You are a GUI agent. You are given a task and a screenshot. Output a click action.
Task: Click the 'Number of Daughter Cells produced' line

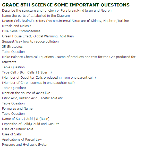pyautogui.click(x=49, y=78)
